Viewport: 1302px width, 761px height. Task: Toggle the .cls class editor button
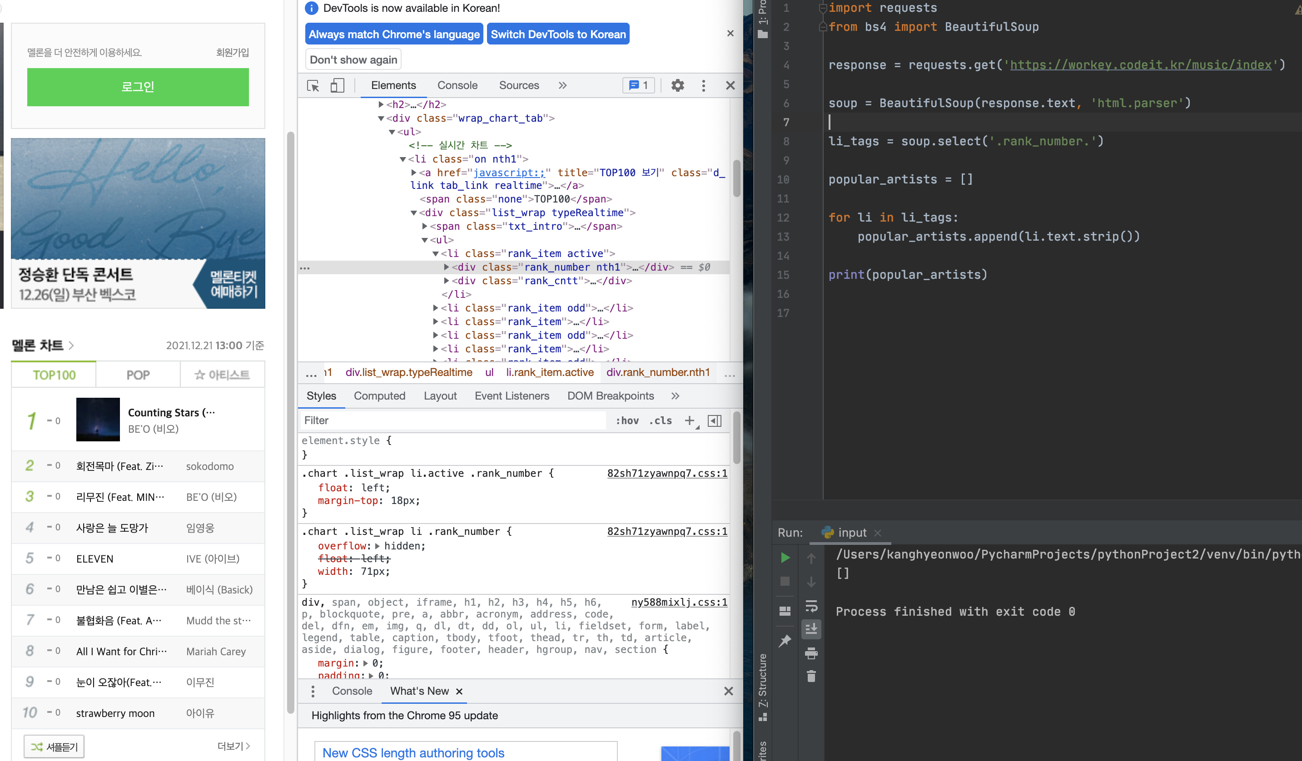click(661, 421)
